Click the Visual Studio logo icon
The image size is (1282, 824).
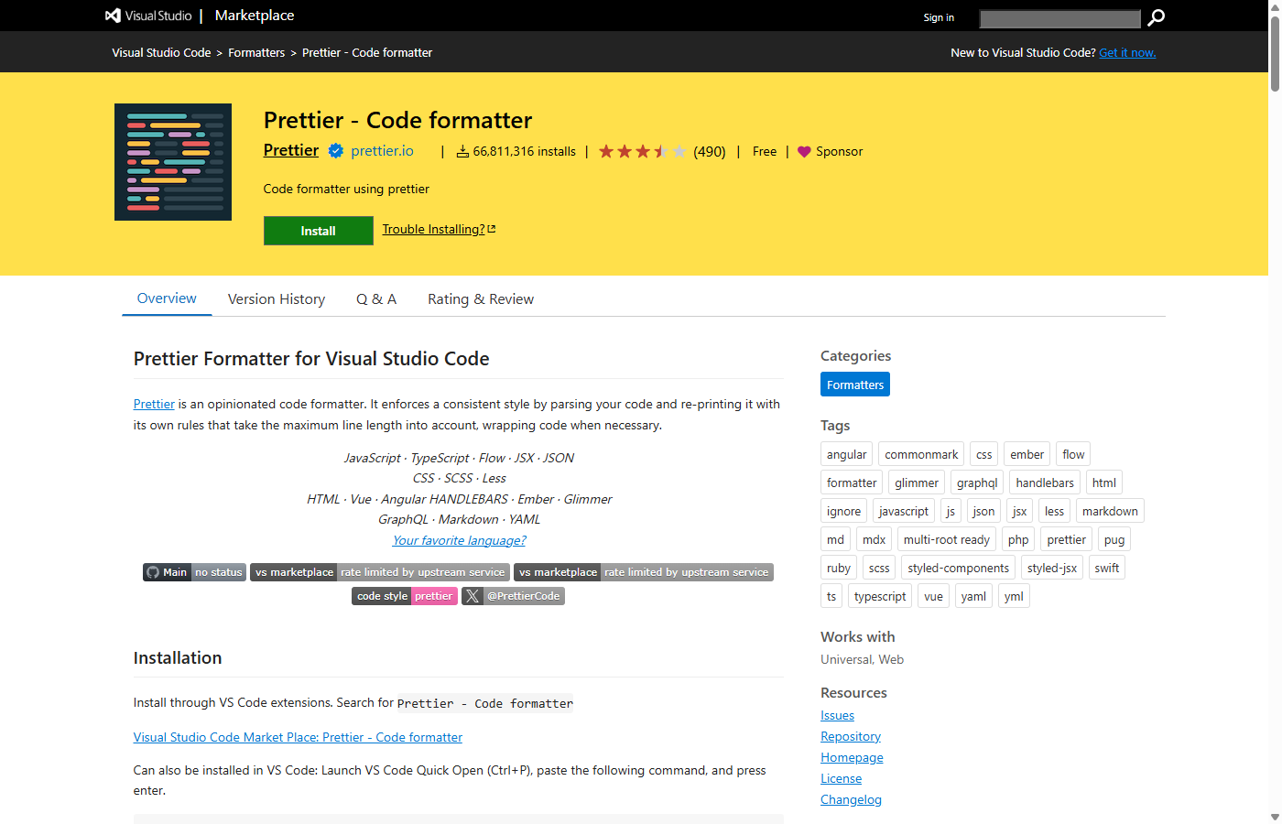[x=113, y=16]
